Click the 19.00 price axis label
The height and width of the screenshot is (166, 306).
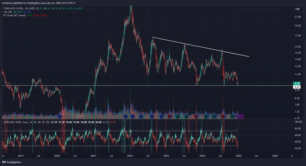[x=297, y=26]
